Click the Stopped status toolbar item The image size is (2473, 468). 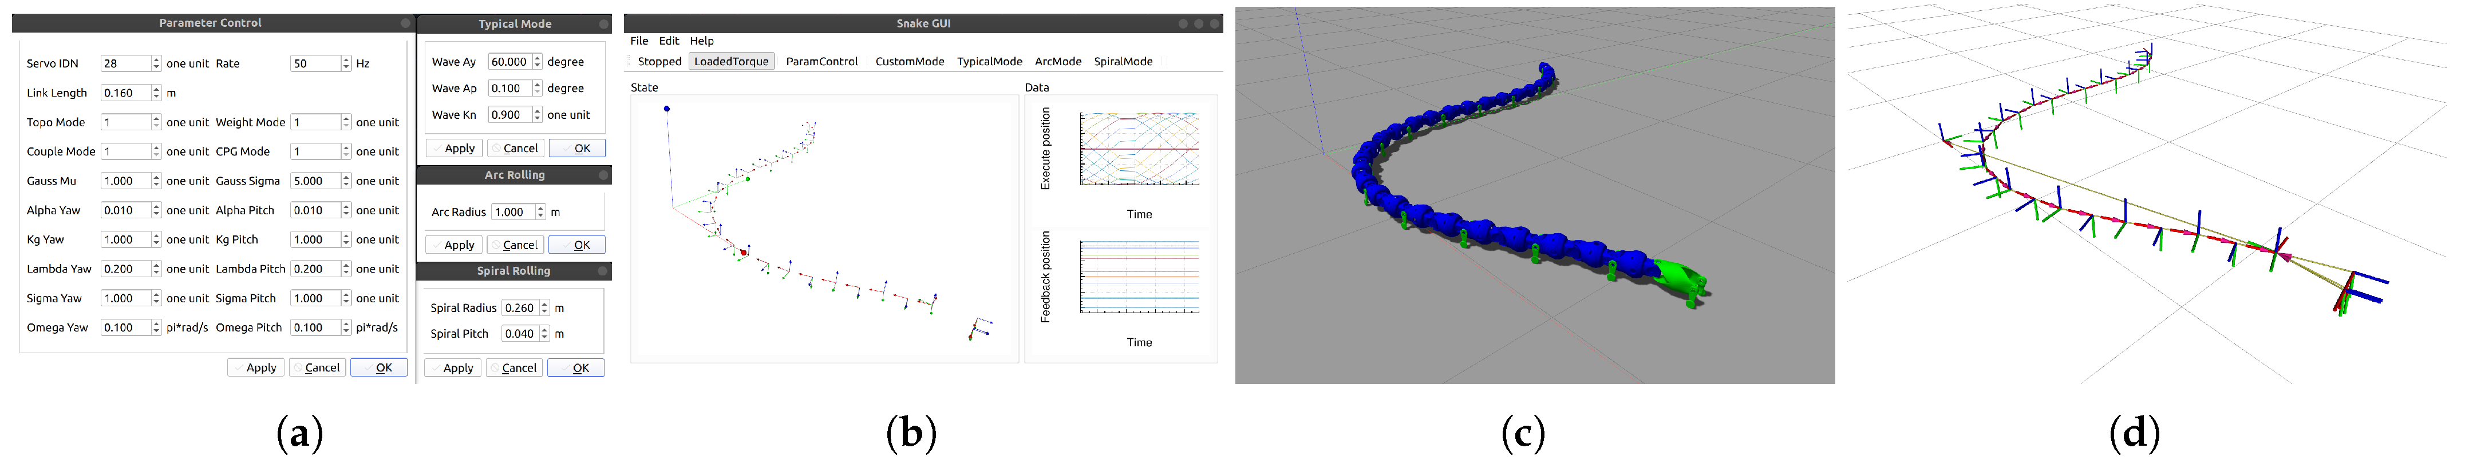coord(658,61)
